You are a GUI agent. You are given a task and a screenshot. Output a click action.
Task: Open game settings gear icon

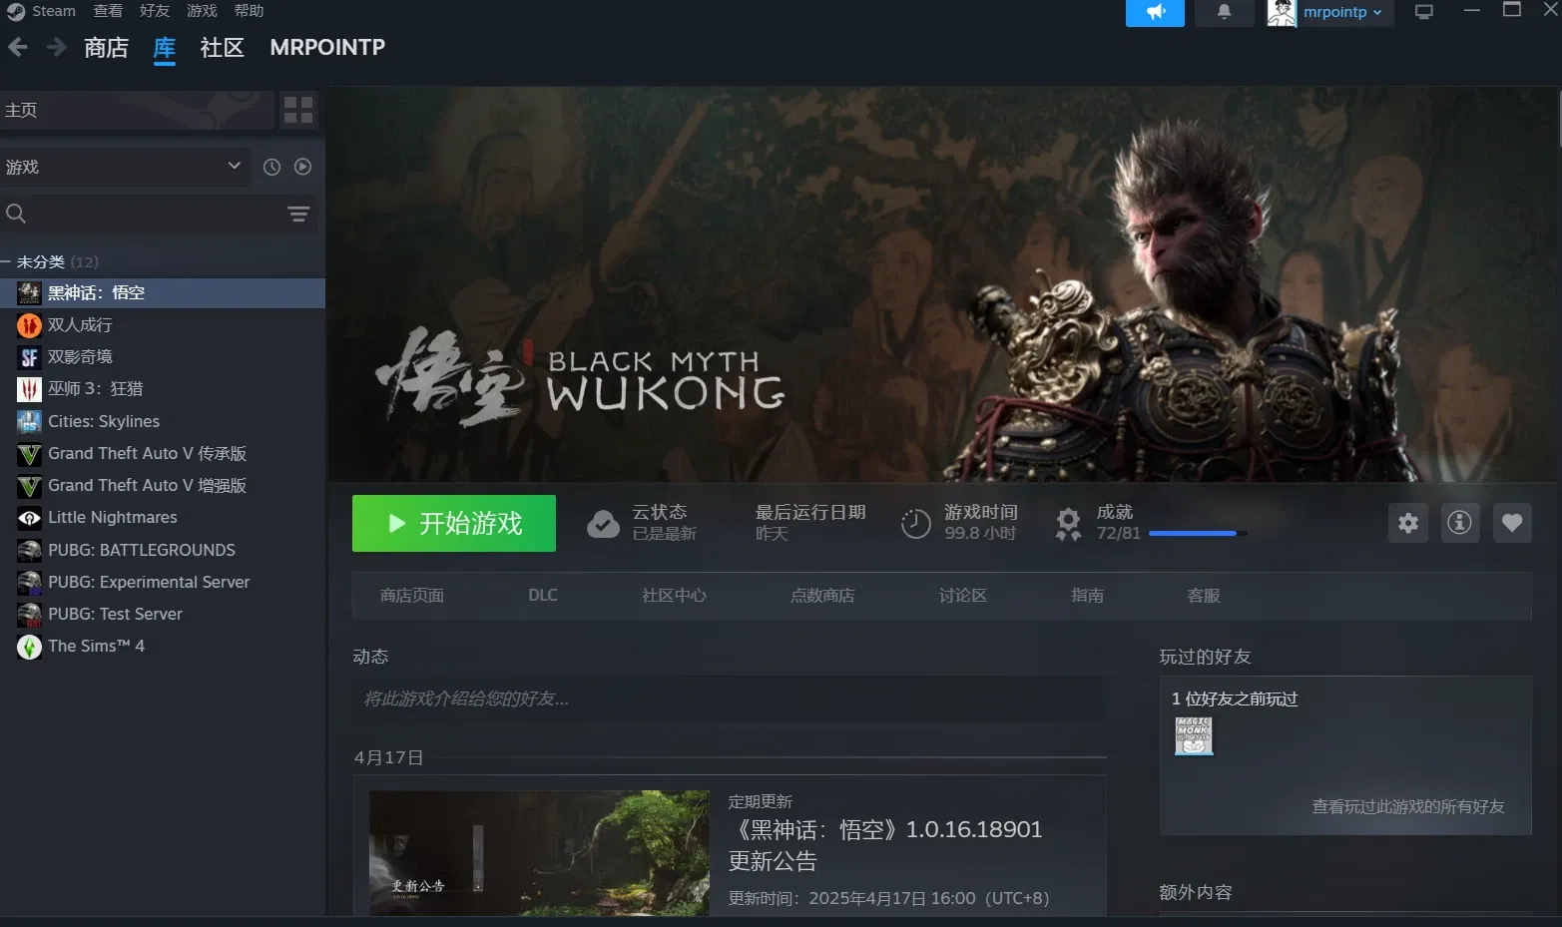(1408, 523)
